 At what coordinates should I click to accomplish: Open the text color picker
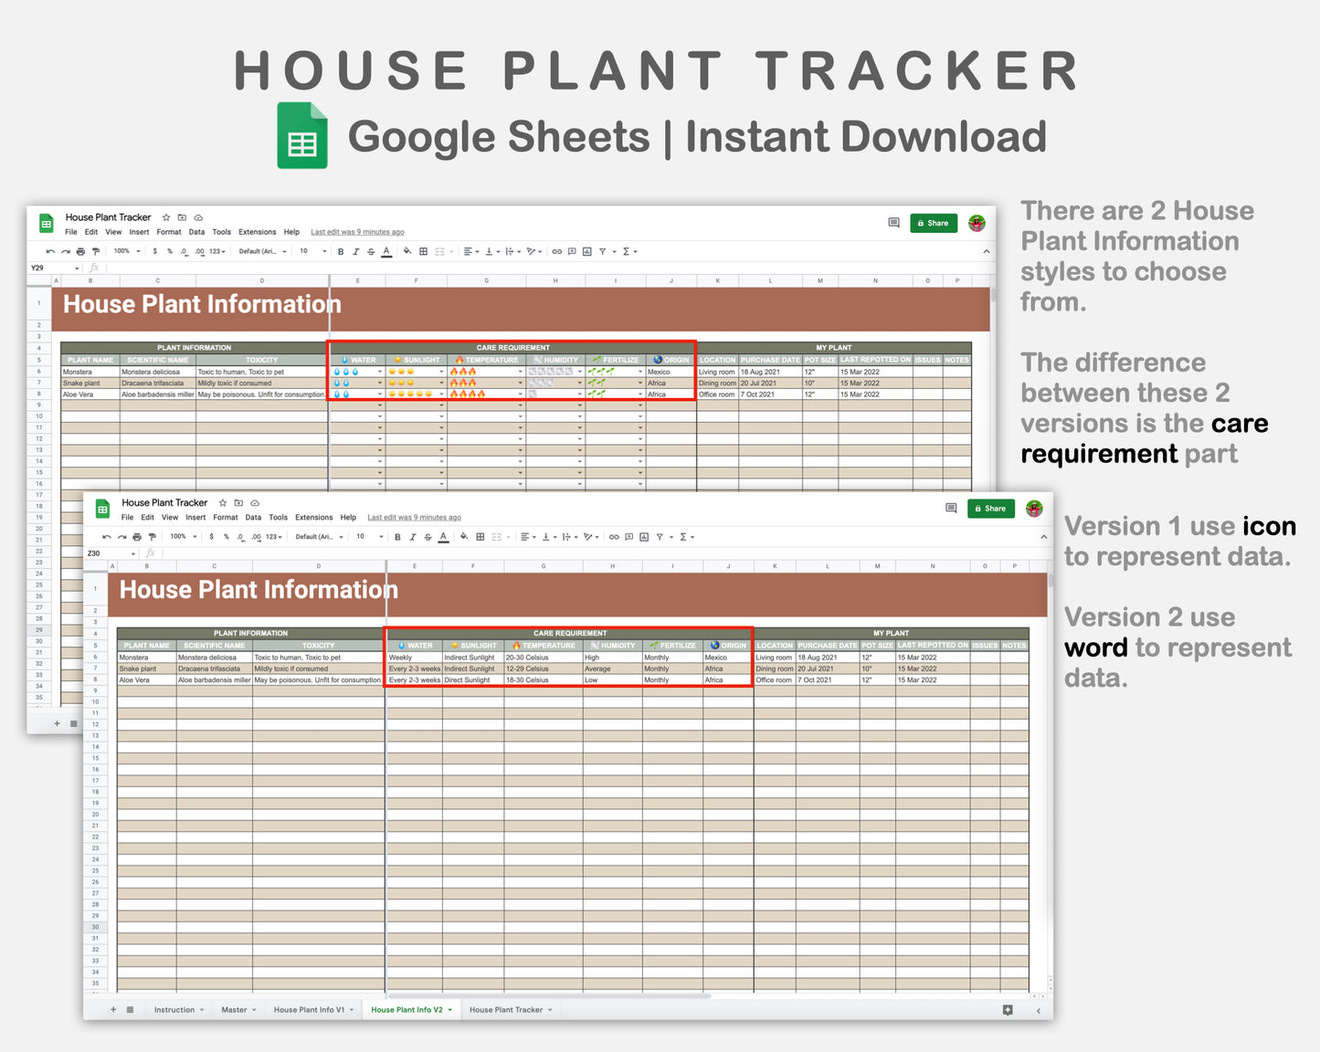point(441,537)
